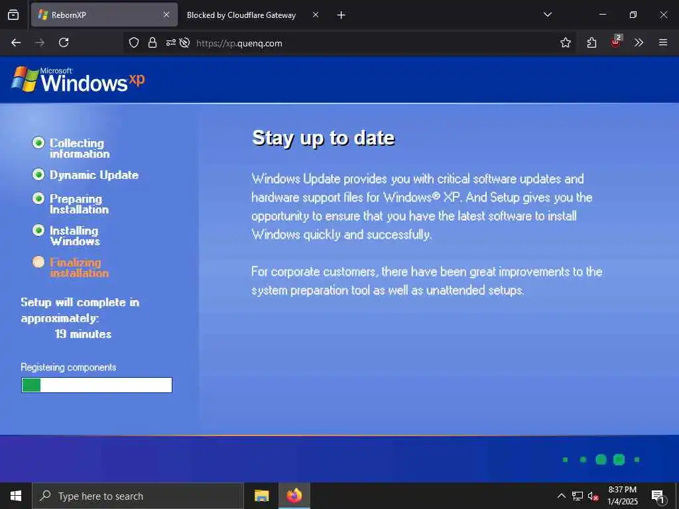Image resolution: width=679 pixels, height=509 pixels.
Task: Reload the current page
Action: pos(64,42)
